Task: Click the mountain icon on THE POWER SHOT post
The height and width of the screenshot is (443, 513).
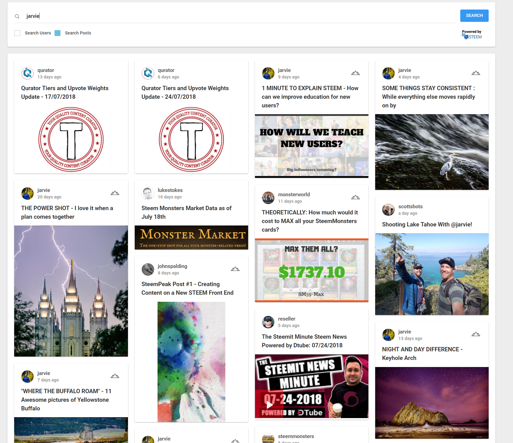Action: pyautogui.click(x=115, y=193)
